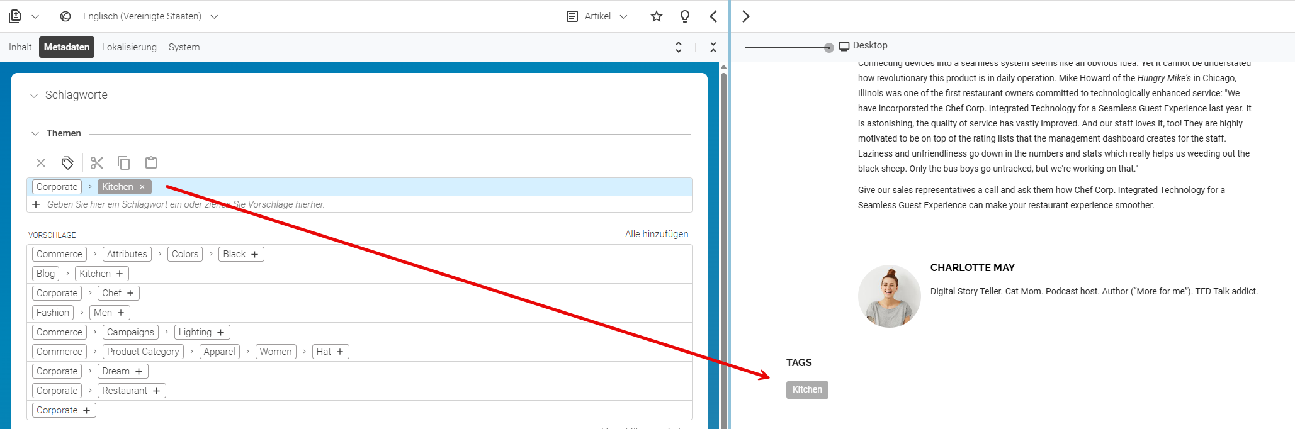Open the Lokalisierung tab

pyautogui.click(x=129, y=47)
